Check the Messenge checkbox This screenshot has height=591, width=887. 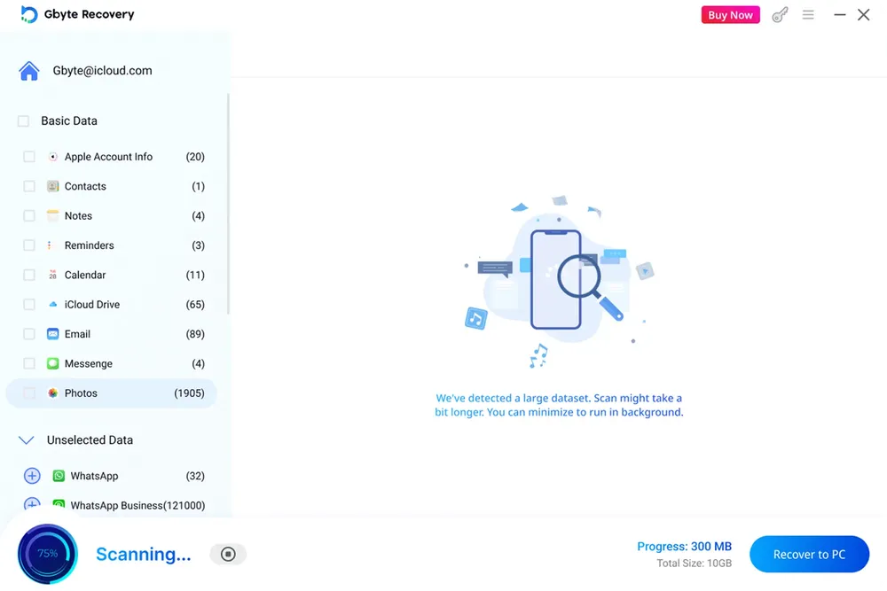point(29,363)
